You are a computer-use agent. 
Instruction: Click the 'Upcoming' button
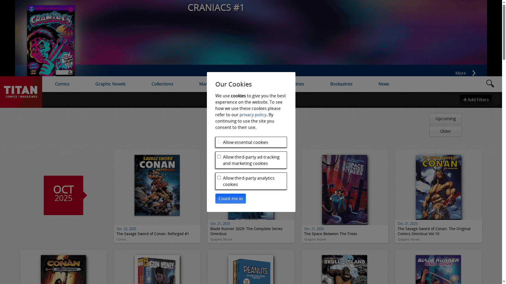click(x=445, y=119)
